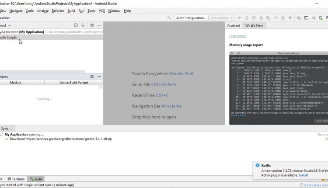The image size is (328, 188).
Task: Switch to the What's New tab
Action: (x=254, y=25)
